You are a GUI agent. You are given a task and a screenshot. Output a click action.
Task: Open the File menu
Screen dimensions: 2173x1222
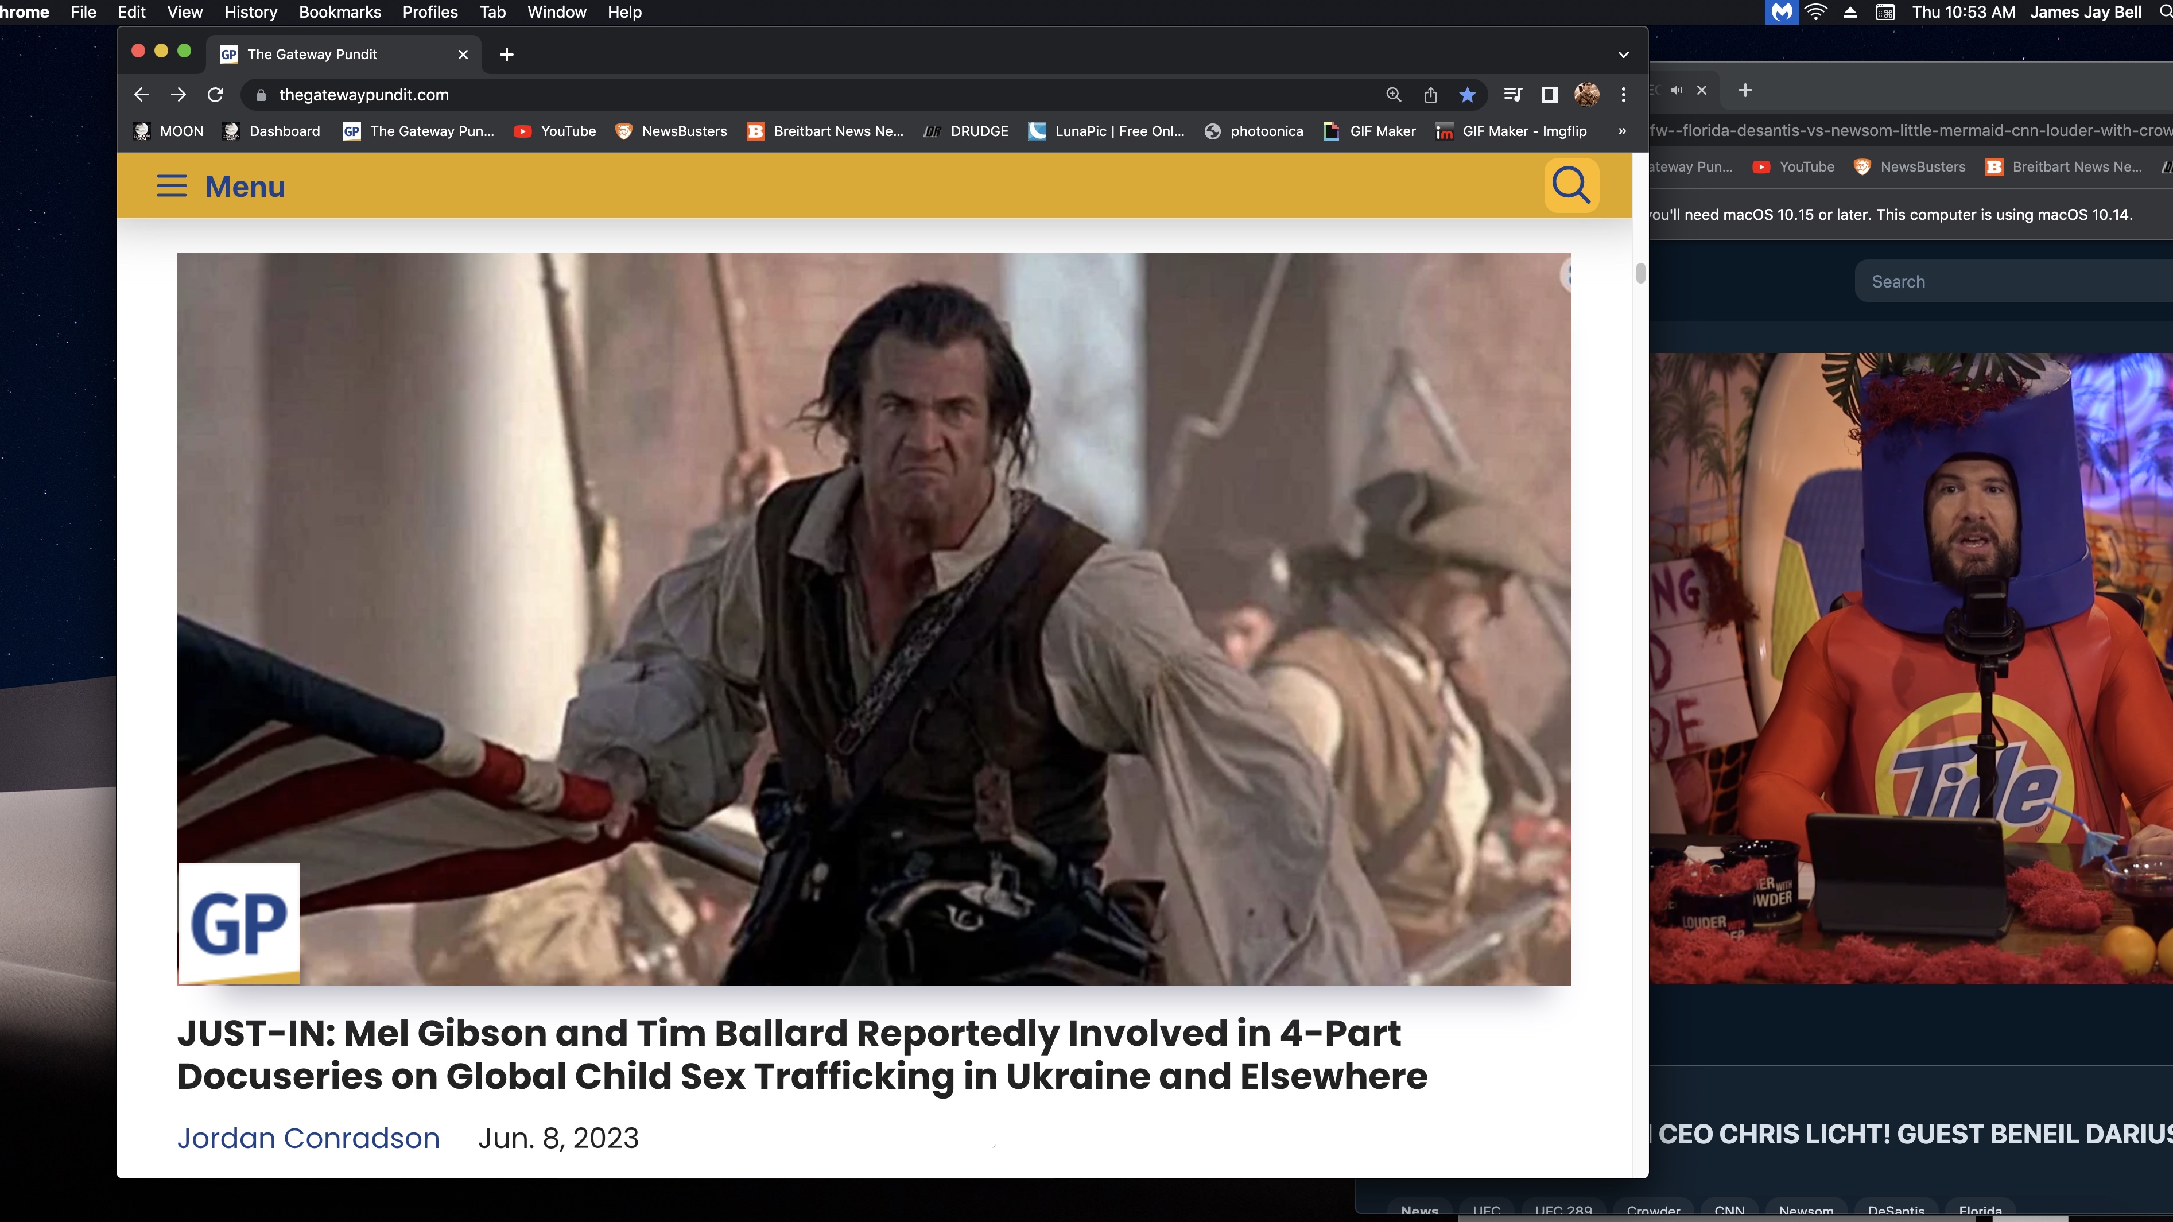pyautogui.click(x=84, y=12)
